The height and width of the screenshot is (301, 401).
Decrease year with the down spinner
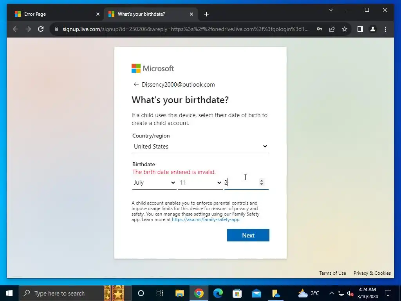[x=262, y=184]
